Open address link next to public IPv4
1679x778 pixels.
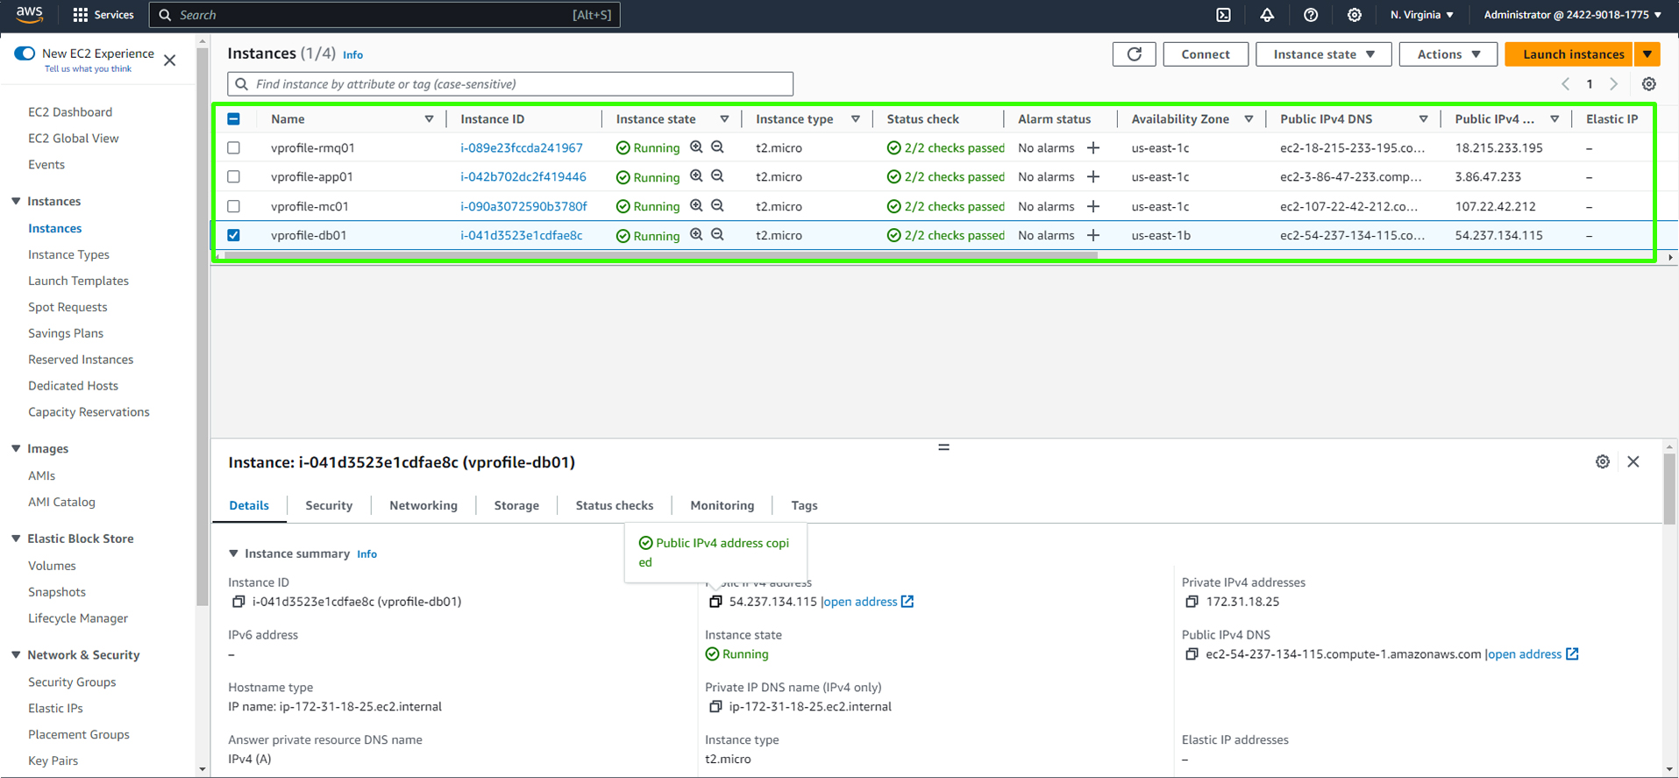(x=867, y=602)
